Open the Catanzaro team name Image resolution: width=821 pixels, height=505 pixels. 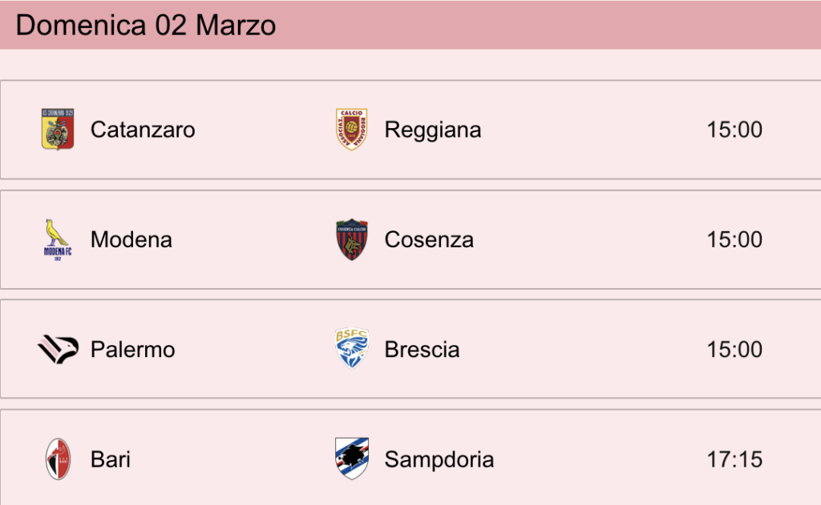click(143, 130)
